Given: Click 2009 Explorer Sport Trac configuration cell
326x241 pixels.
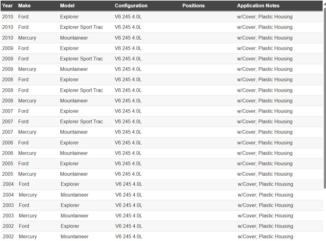Looking at the screenshot, I should pyautogui.click(x=128, y=59).
